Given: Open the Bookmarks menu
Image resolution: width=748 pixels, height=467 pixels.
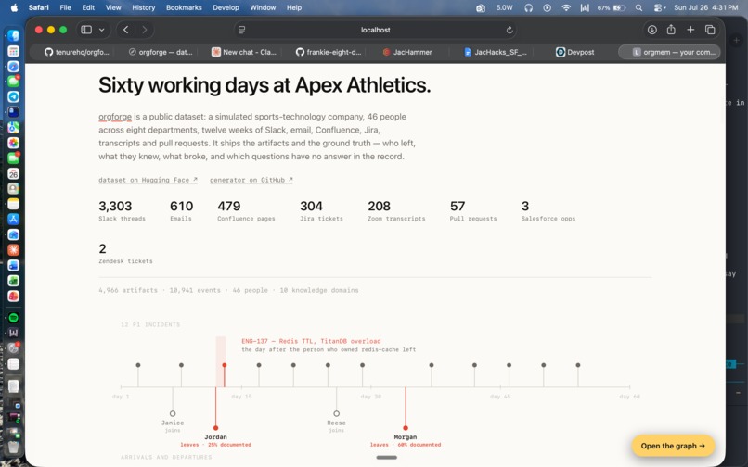Looking at the screenshot, I should [x=184, y=7].
